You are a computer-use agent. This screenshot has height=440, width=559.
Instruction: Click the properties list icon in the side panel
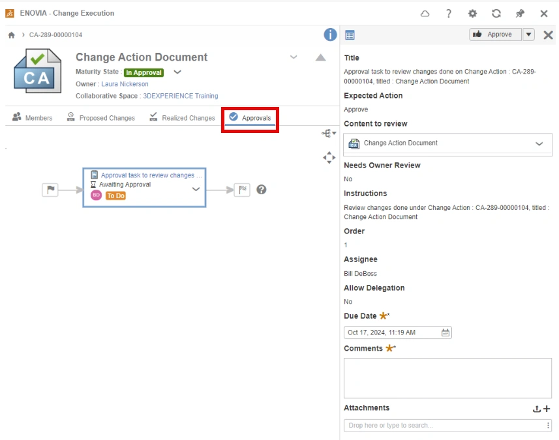click(x=350, y=35)
